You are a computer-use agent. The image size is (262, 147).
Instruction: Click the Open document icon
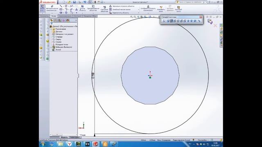point(69,2)
